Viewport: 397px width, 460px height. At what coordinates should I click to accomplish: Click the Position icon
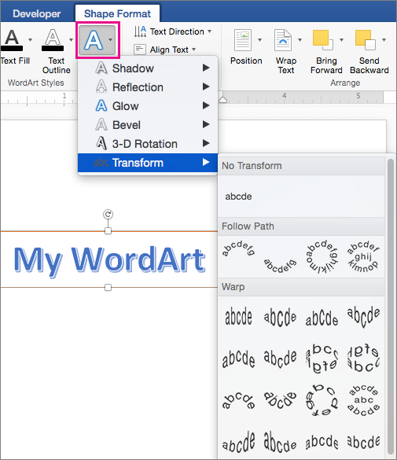243,40
